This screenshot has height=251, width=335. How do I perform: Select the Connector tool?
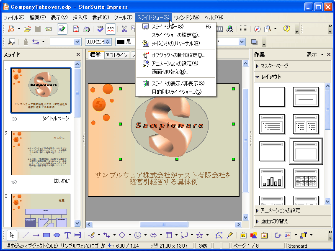click(107, 235)
